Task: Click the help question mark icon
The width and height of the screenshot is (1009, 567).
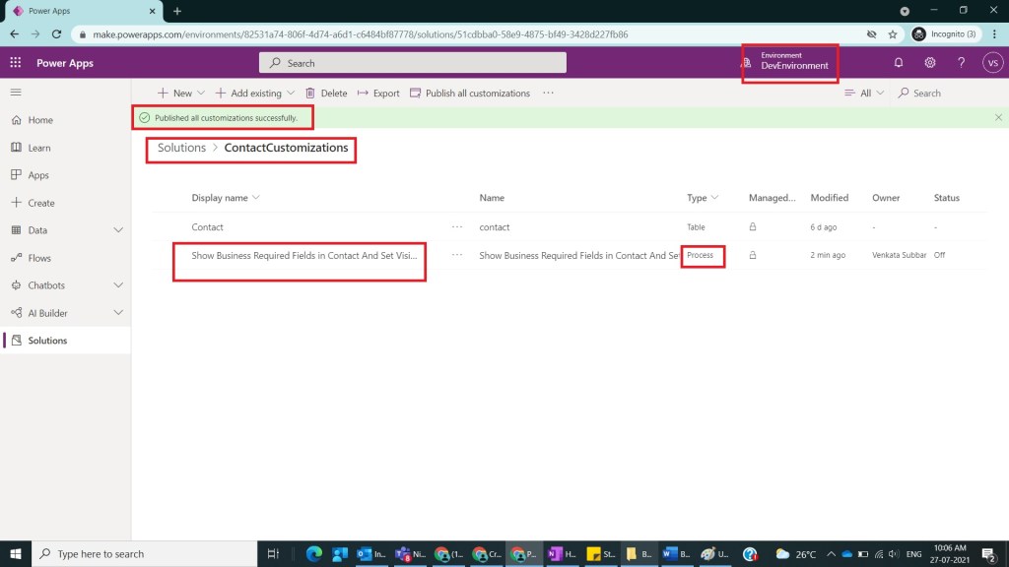Action: click(961, 63)
